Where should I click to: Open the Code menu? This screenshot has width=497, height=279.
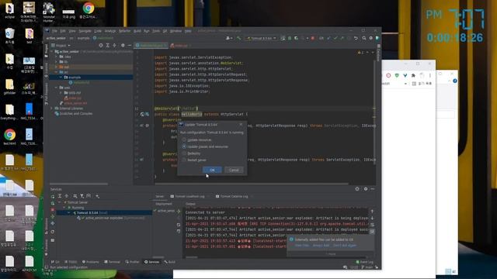coord(98,31)
